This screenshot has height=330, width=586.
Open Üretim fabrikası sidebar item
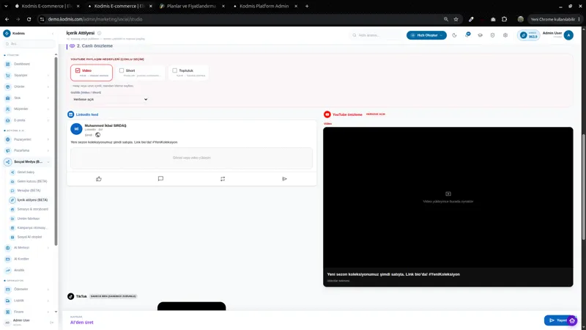[29, 219]
